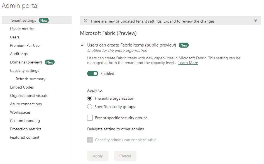Open Usage metrics in the sidebar

click(22, 29)
